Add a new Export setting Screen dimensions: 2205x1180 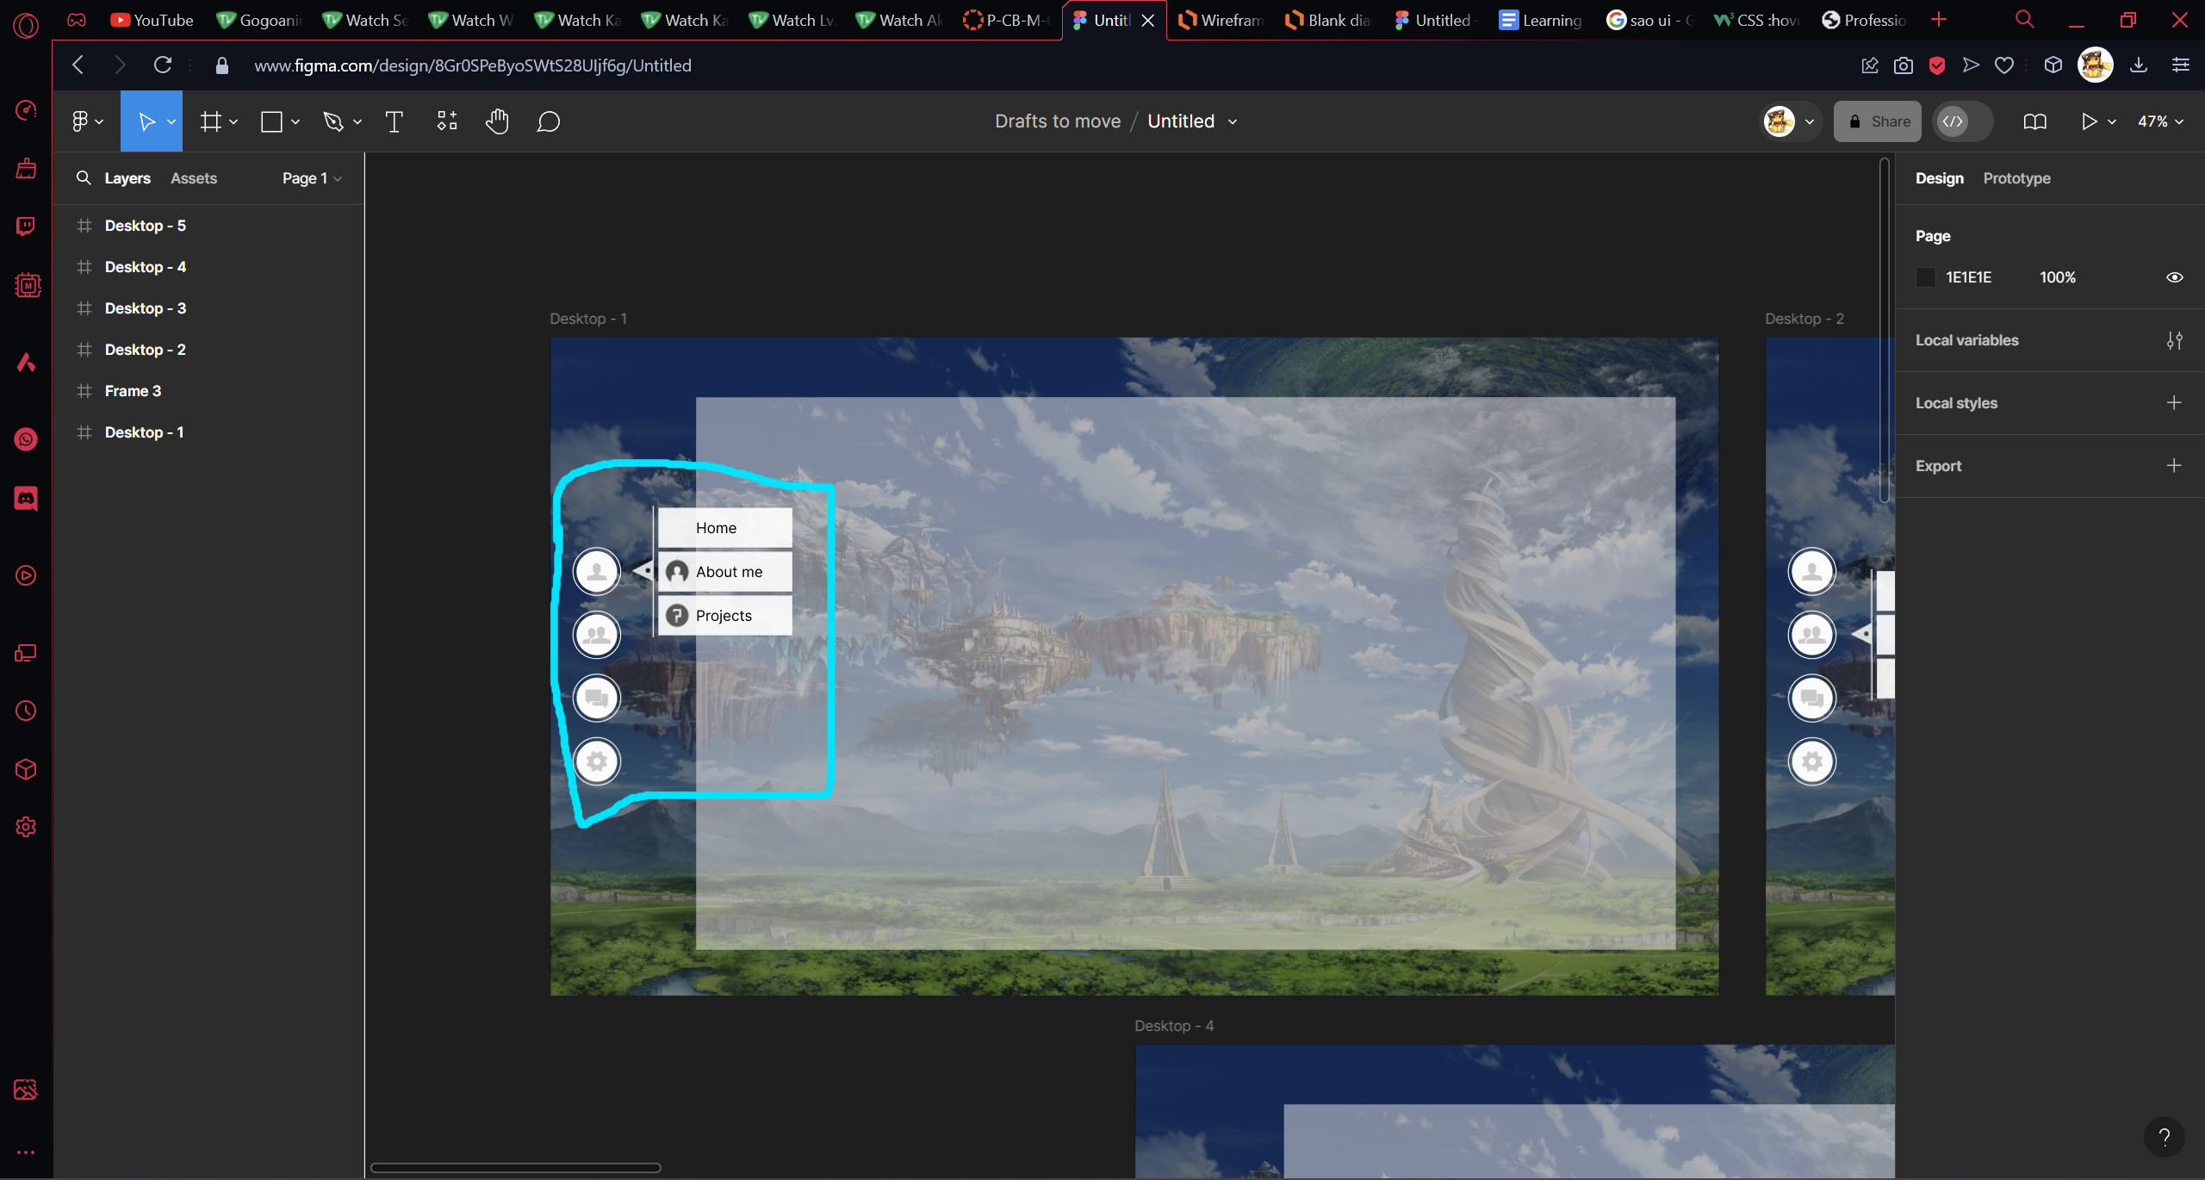2174,466
